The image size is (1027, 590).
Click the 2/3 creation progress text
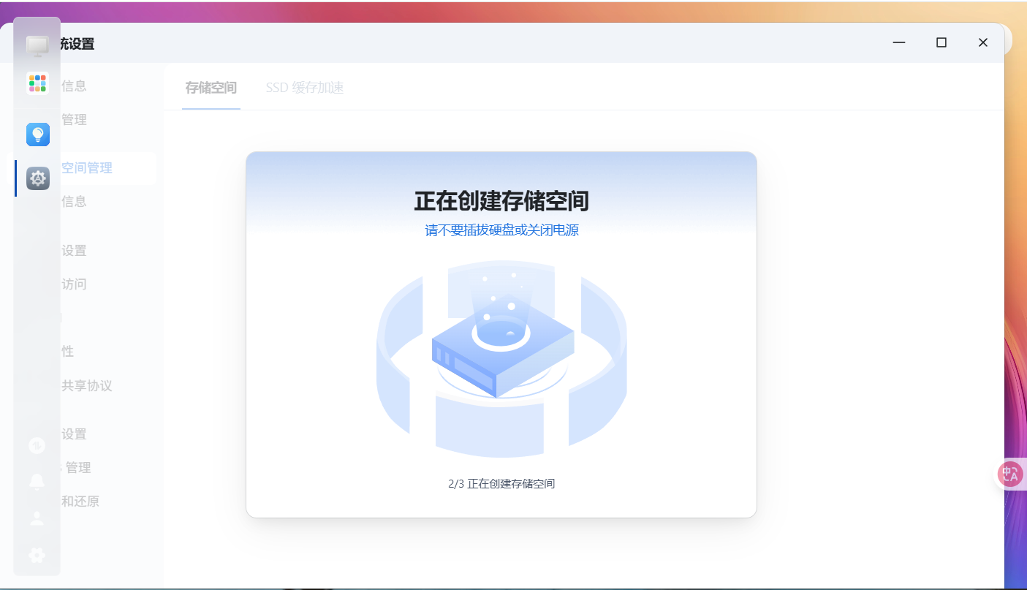coord(501,483)
